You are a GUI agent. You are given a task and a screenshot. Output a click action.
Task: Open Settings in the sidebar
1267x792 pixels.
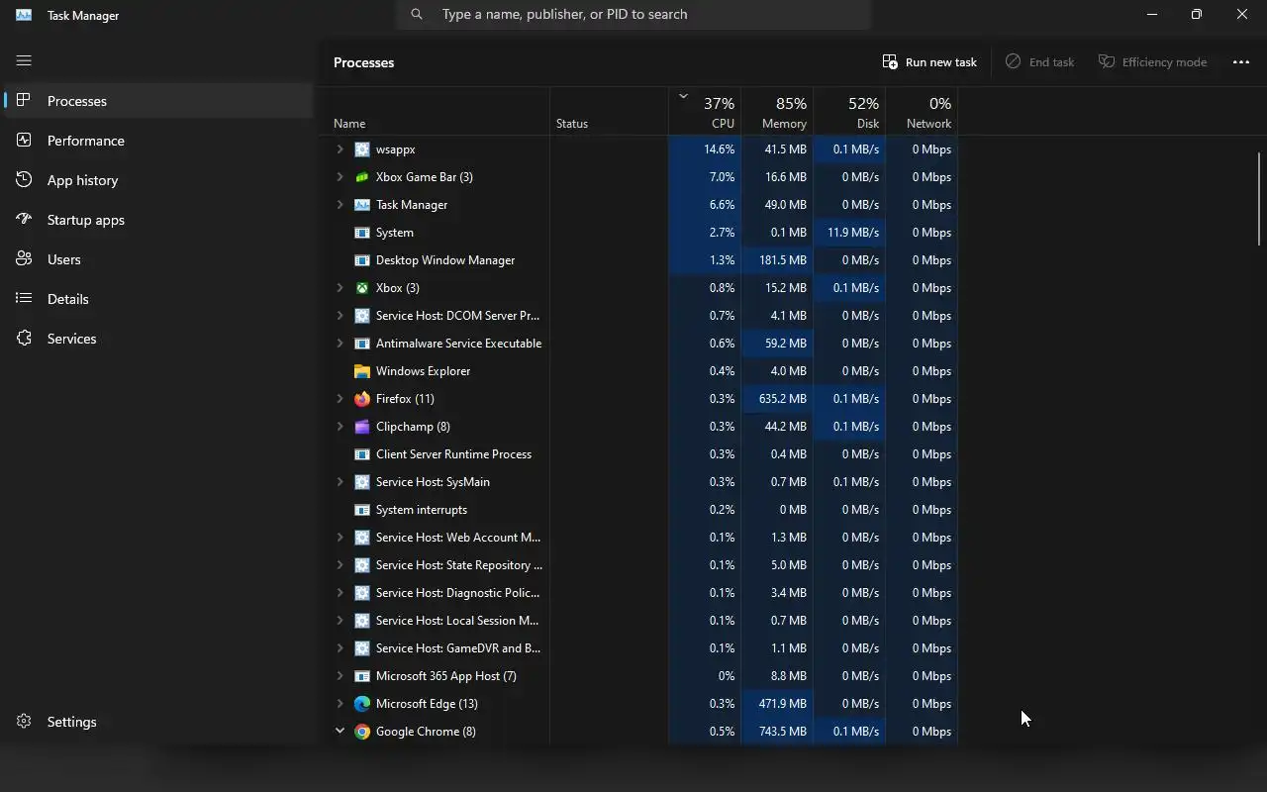(158, 722)
